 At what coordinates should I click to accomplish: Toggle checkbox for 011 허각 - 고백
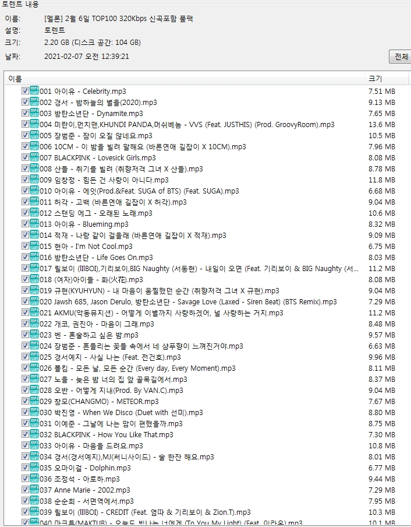pyautogui.click(x=25, y=202)
